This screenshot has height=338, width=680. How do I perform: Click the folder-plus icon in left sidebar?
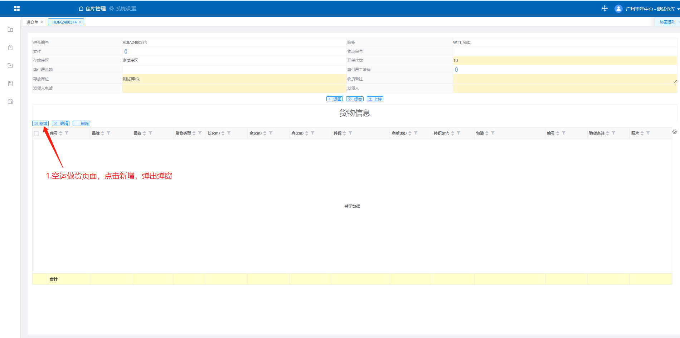(10, 30)
